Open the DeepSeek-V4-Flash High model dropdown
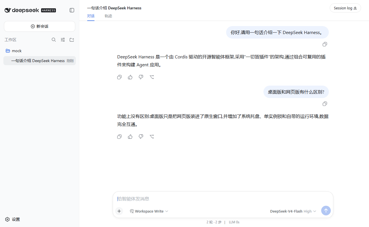 (293, 211)
